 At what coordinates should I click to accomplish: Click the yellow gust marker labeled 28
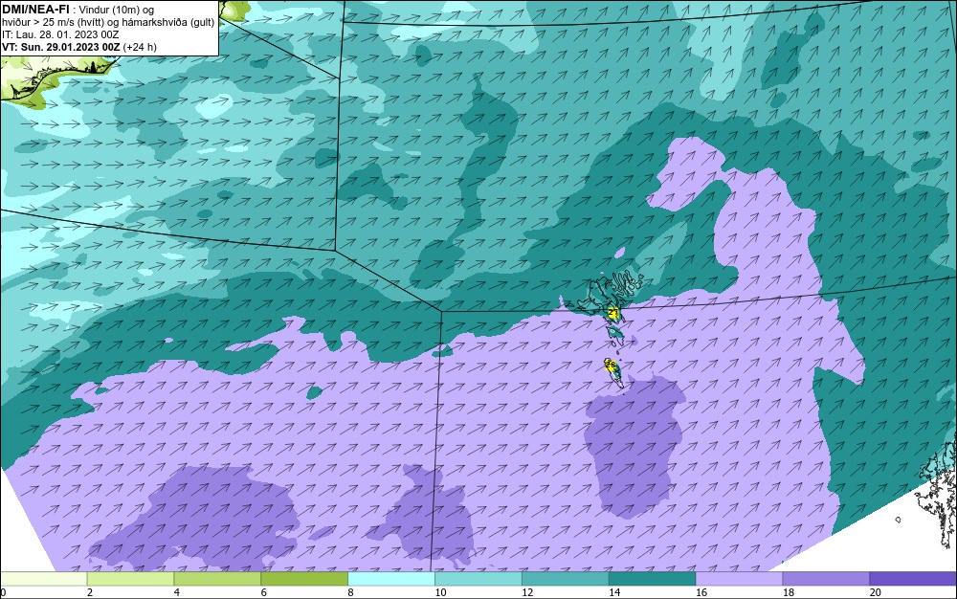(609, 365)
